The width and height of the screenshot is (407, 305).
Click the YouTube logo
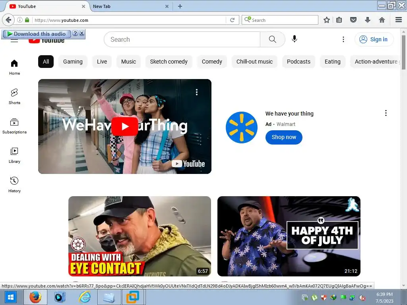[47, 40]
